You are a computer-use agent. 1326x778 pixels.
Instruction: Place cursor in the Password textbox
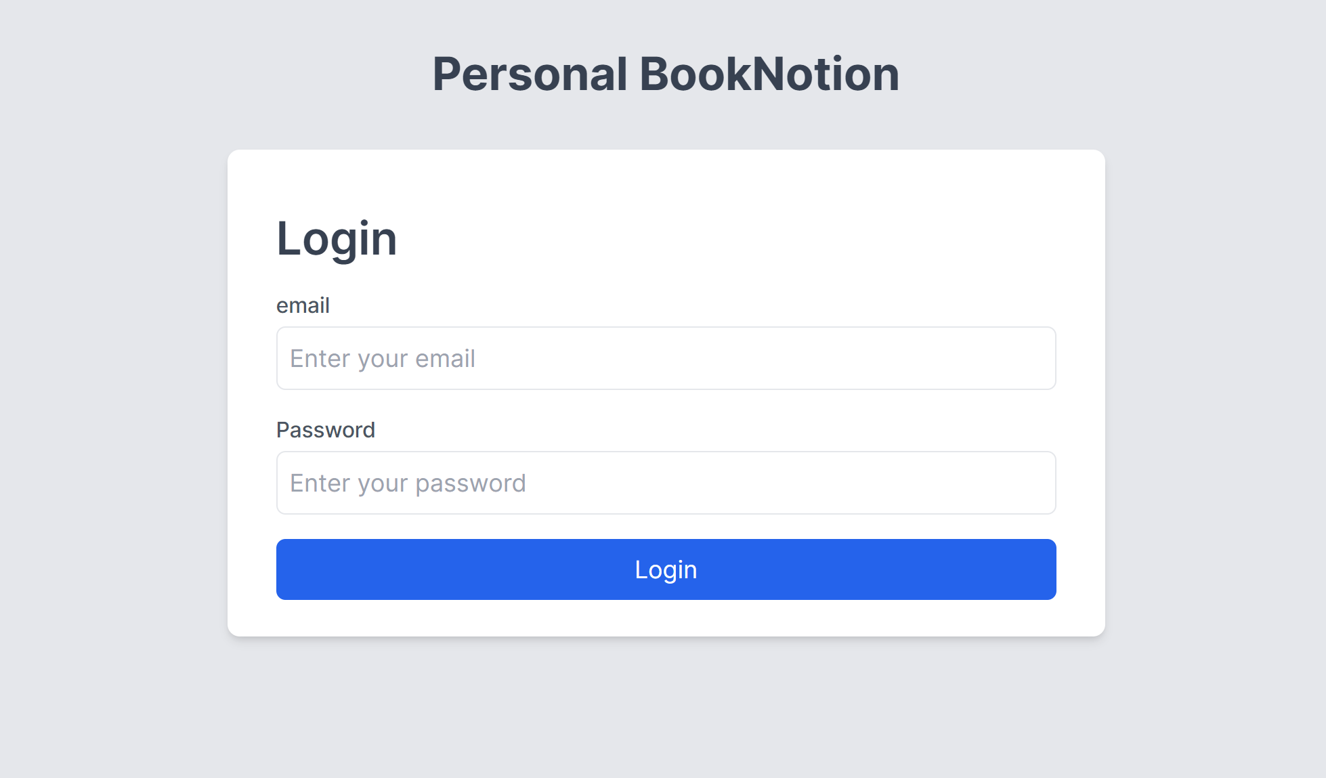[666, 483]
